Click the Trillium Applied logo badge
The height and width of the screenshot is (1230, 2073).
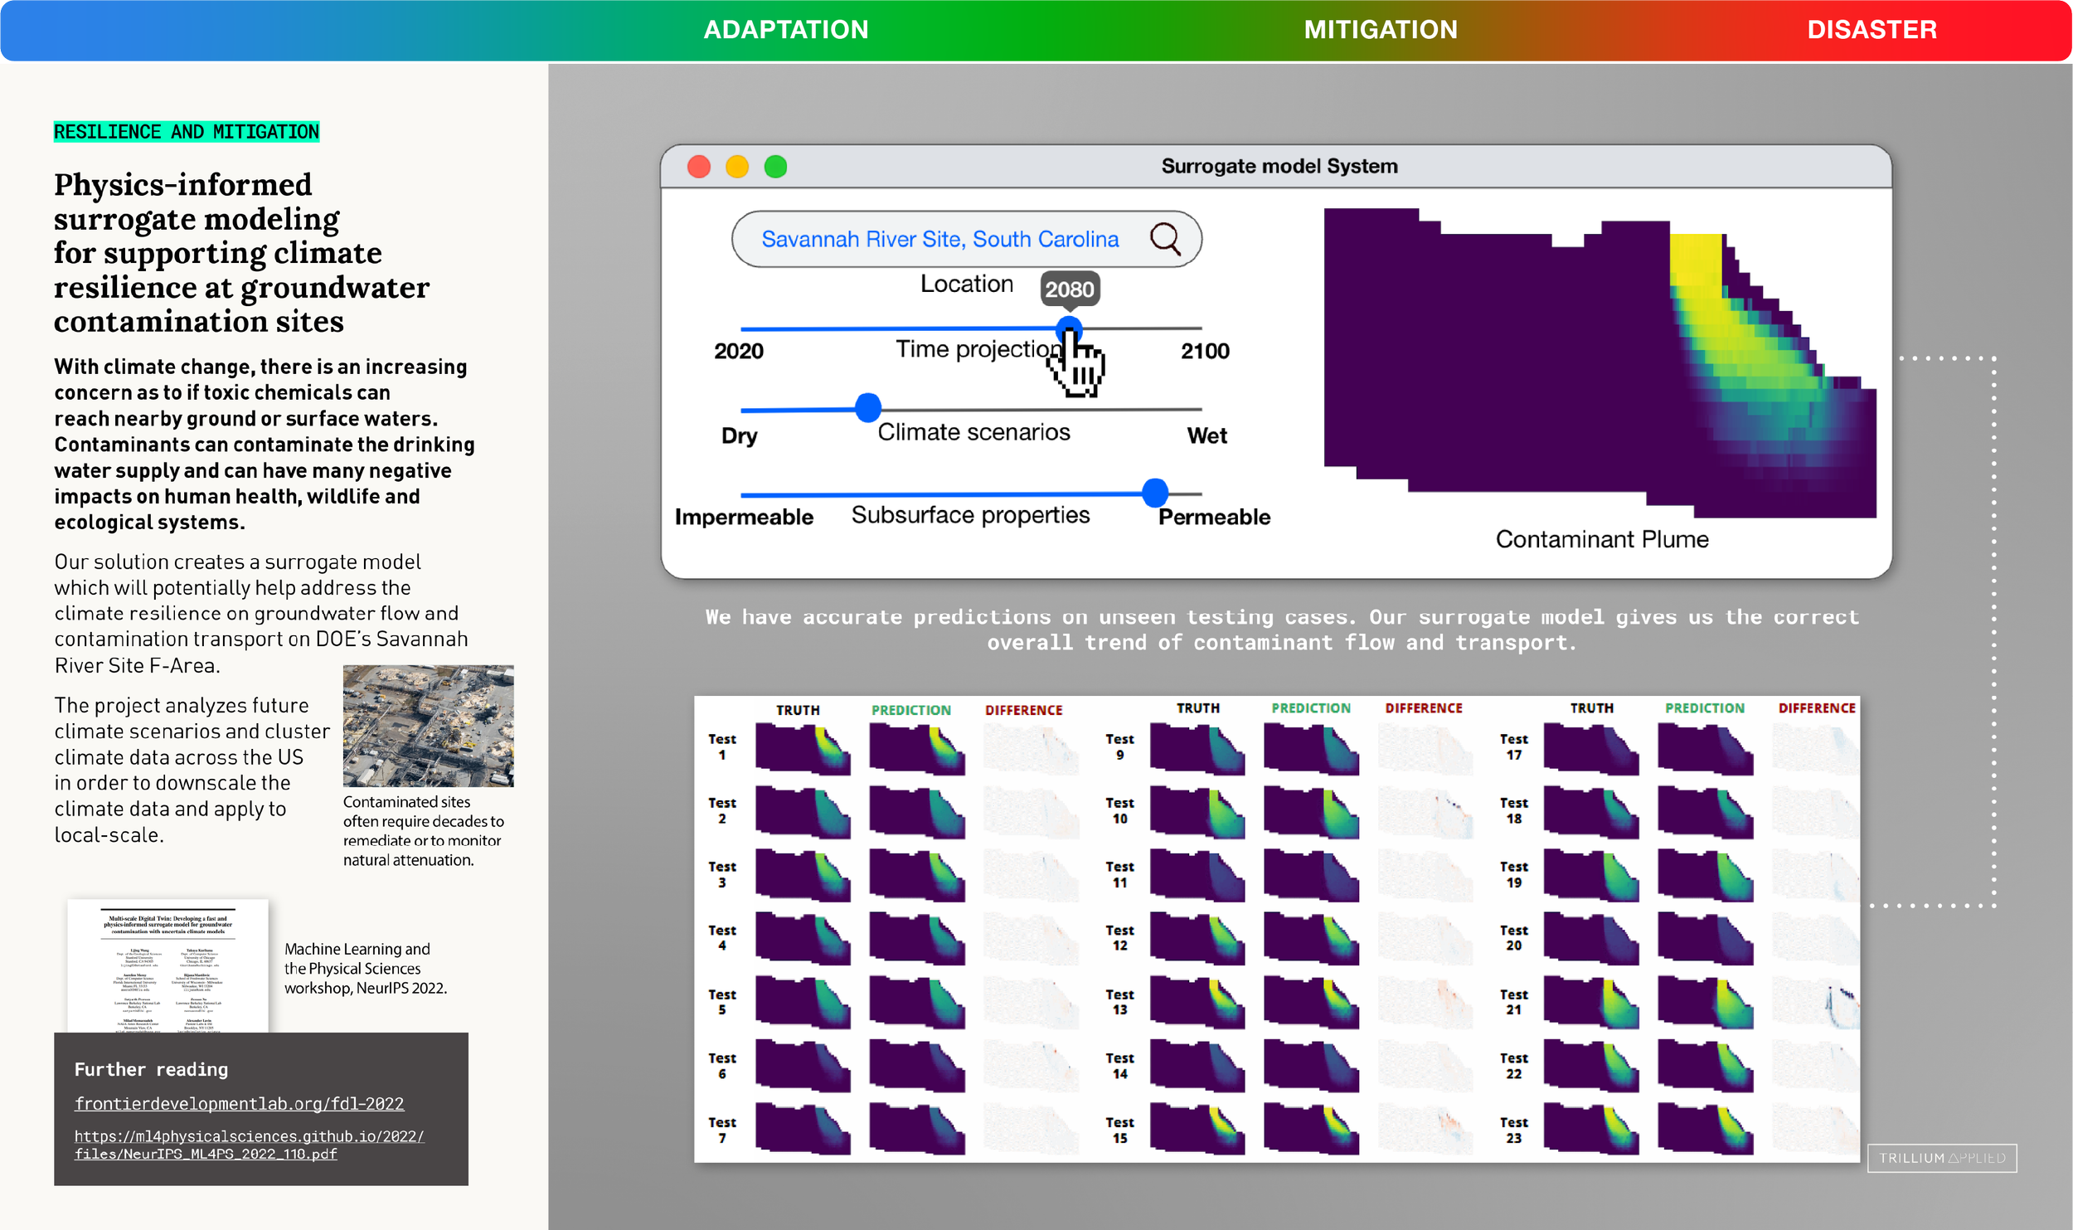[x=1942, y=1158]
